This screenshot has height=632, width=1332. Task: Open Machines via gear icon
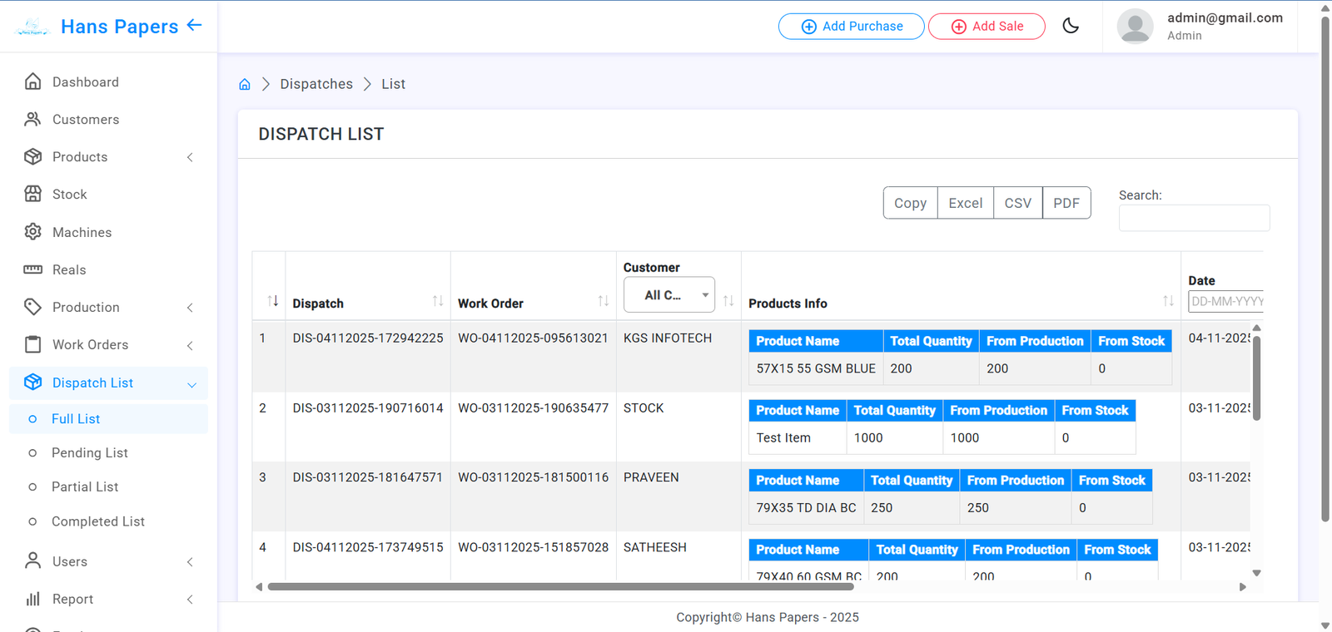[x=33, y=232]
